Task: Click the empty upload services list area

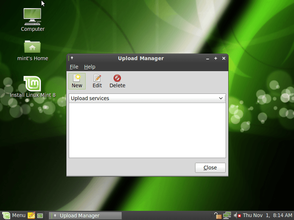Action: (x=147, y=130)
